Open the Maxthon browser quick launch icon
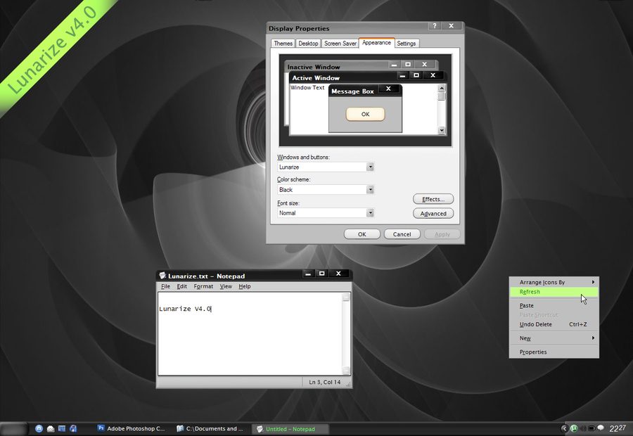Image resolution: width=633 pixels, height=436 pixels. tap(39, 429)
